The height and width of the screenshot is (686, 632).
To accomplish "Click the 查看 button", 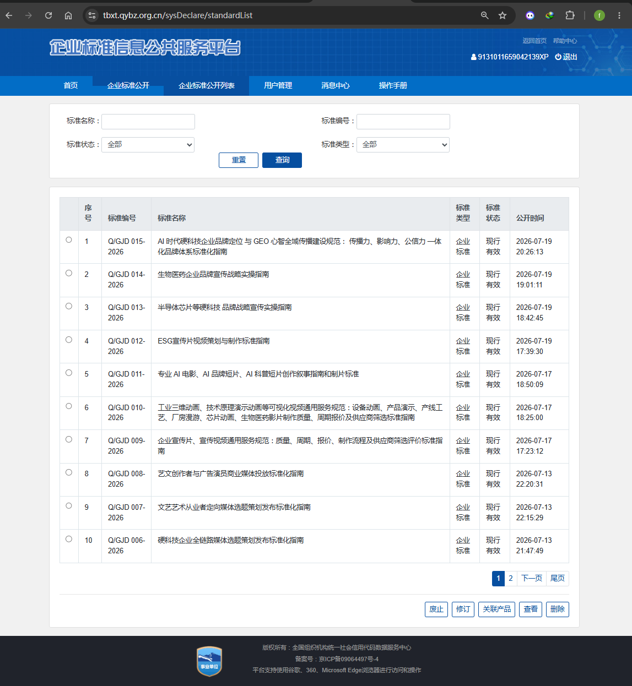I will (531, 609).
